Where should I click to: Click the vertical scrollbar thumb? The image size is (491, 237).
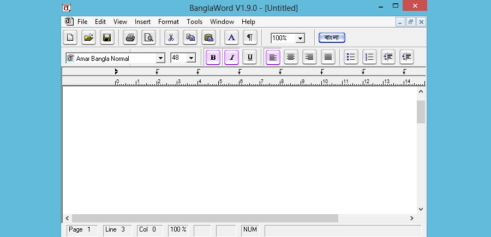click(x=421, y=111)
